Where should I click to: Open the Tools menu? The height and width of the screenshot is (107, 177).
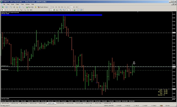click(22, 4)
